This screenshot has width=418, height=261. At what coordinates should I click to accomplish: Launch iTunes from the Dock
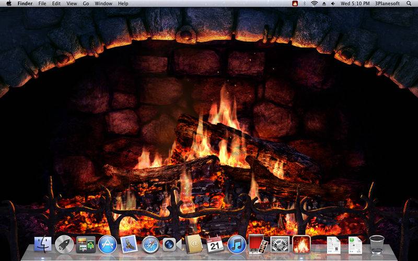[x=237, y=244]
